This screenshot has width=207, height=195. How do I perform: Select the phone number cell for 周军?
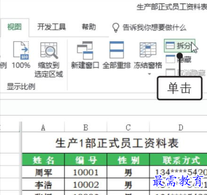pos(178,172)
